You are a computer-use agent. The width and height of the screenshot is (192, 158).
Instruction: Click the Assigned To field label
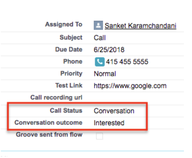coord(64,25)
